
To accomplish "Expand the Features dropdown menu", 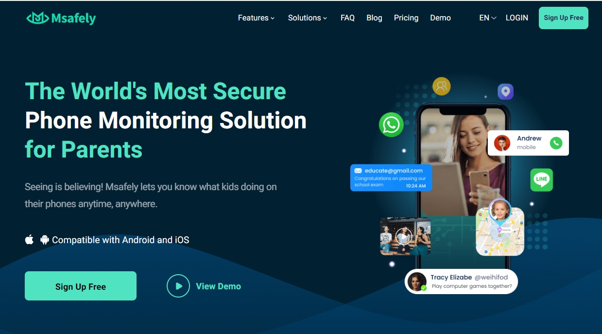I will pos(256,18).
